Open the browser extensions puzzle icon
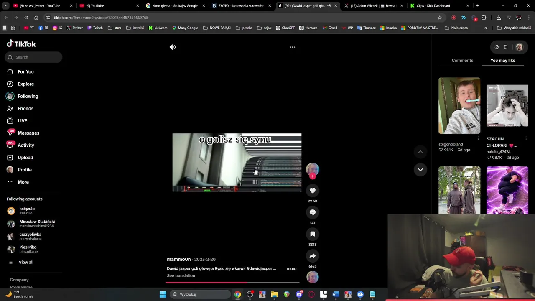This screenshot has width=535, height=301. [x=484, y=18]
